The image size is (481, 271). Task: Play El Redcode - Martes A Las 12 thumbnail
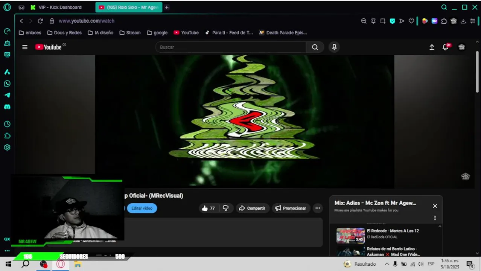(350, 235)
